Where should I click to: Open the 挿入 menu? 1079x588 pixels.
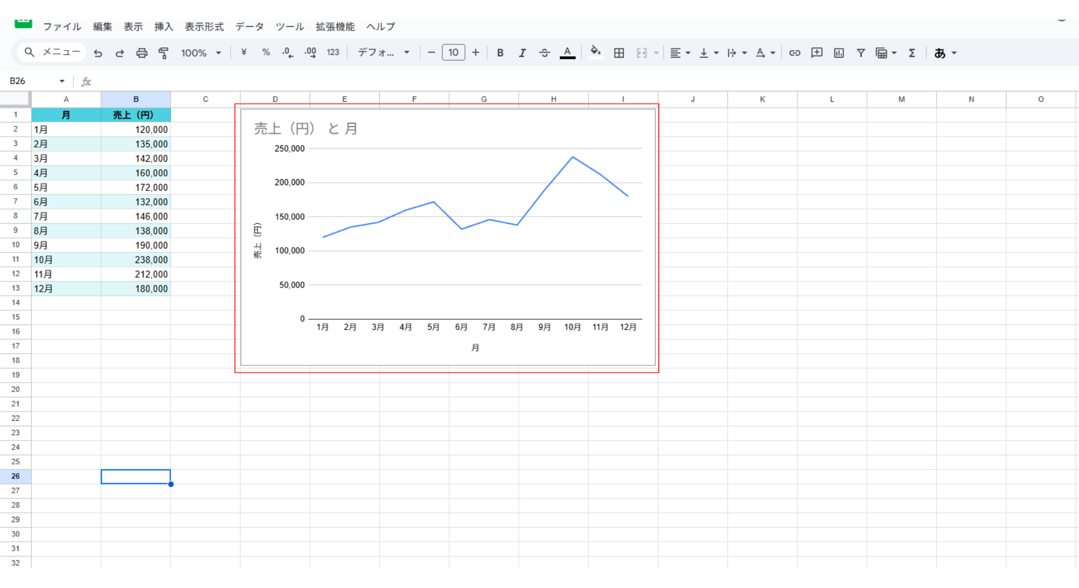click(x=163, y=27)
